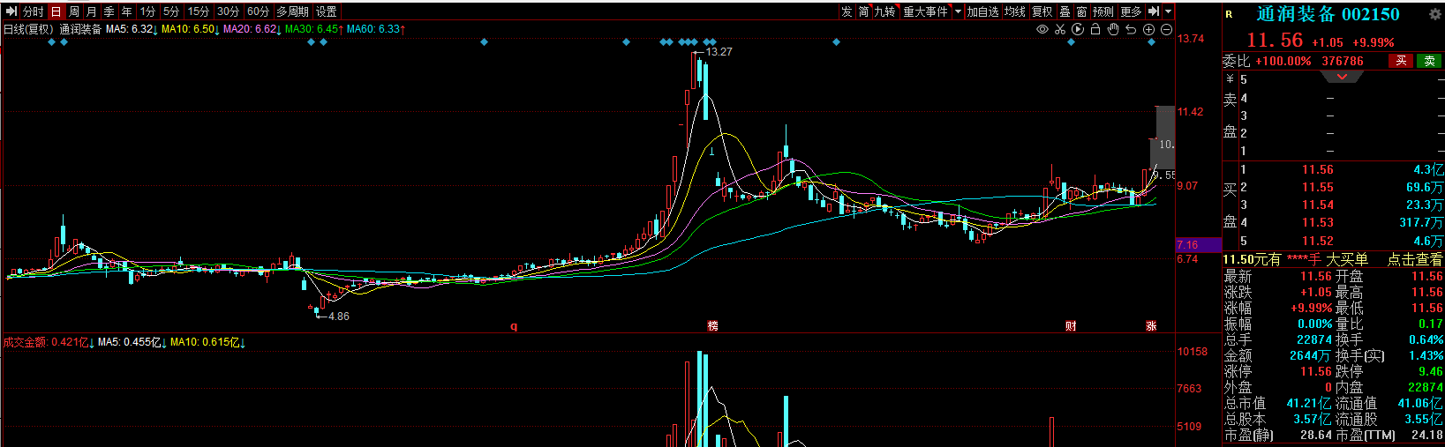The image size is (1445, 447).
Task: Click buy level 4 volume 317.7万
Action: [1421, 223]
